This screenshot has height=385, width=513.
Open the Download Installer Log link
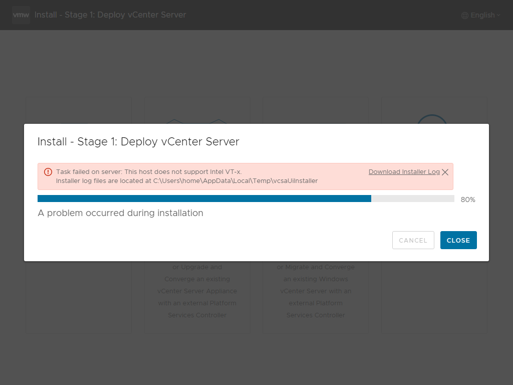point(404,172)
